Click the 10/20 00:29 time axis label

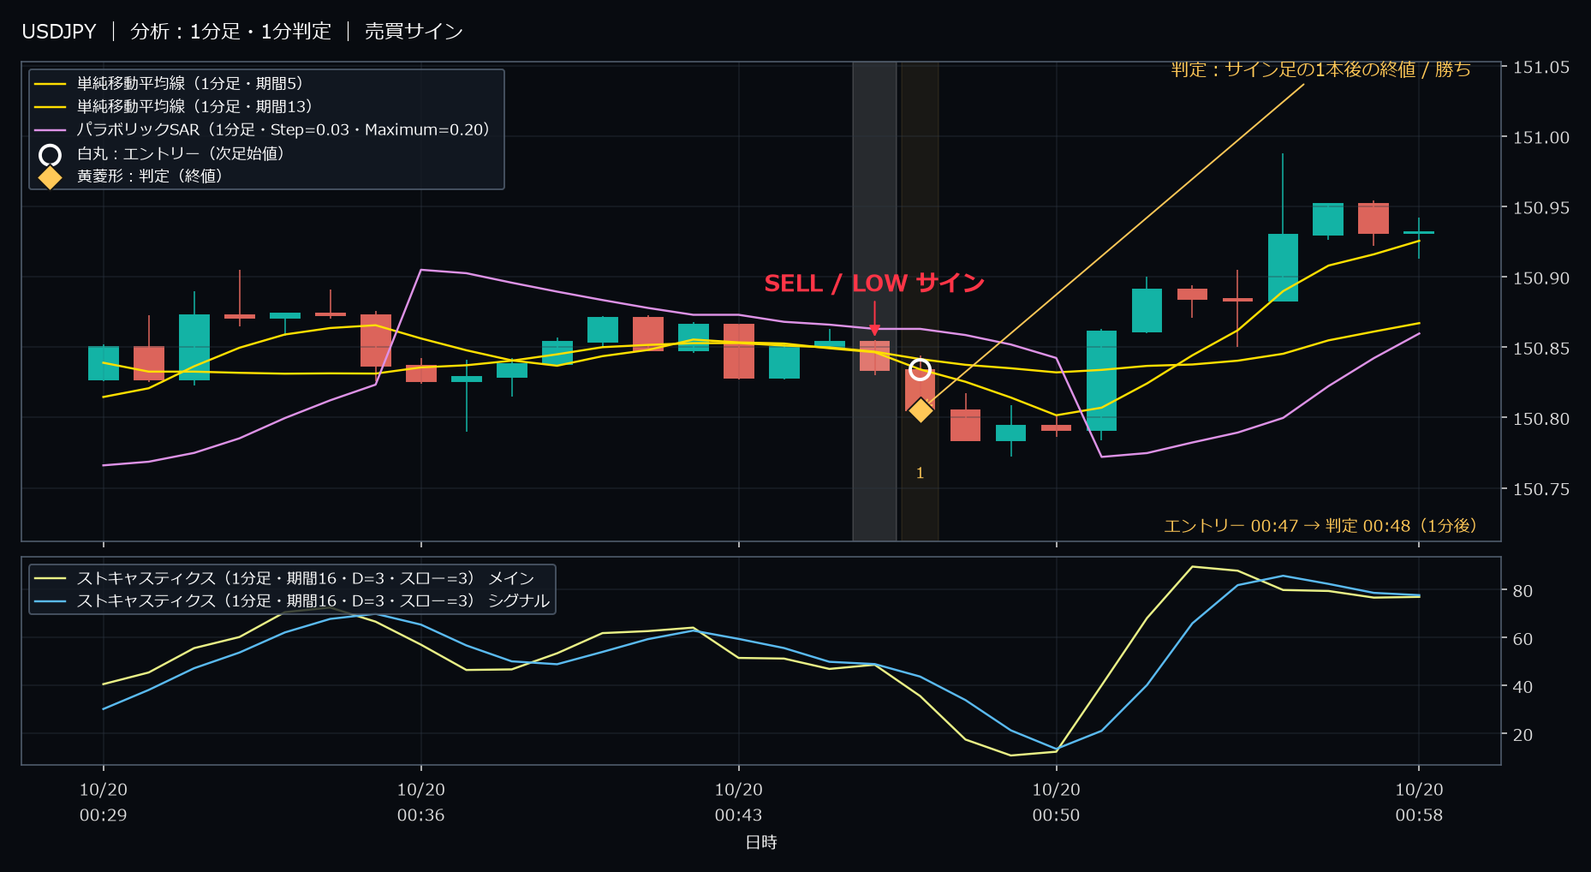tap(104, 802)
